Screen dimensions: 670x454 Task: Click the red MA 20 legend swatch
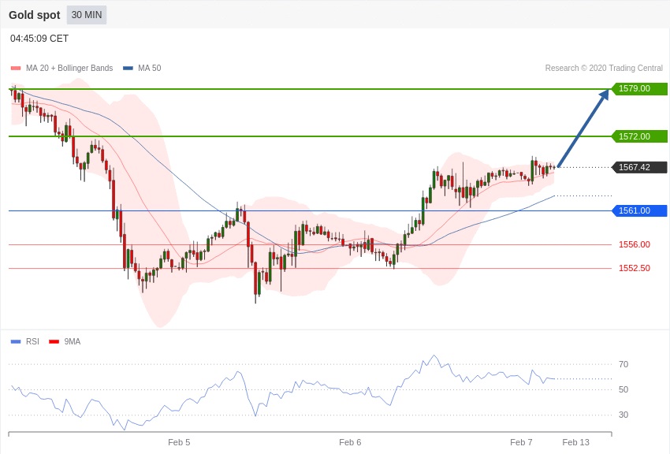click(x=16, y=69)
